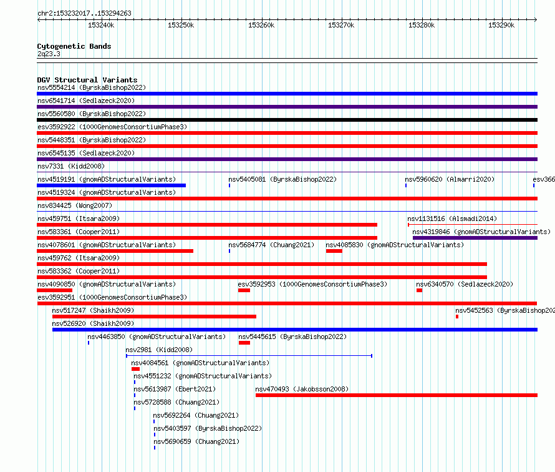Select the thin blue nsv2981 span line
Viewport: 555px width, 472px height.
[x=249, y=356]
